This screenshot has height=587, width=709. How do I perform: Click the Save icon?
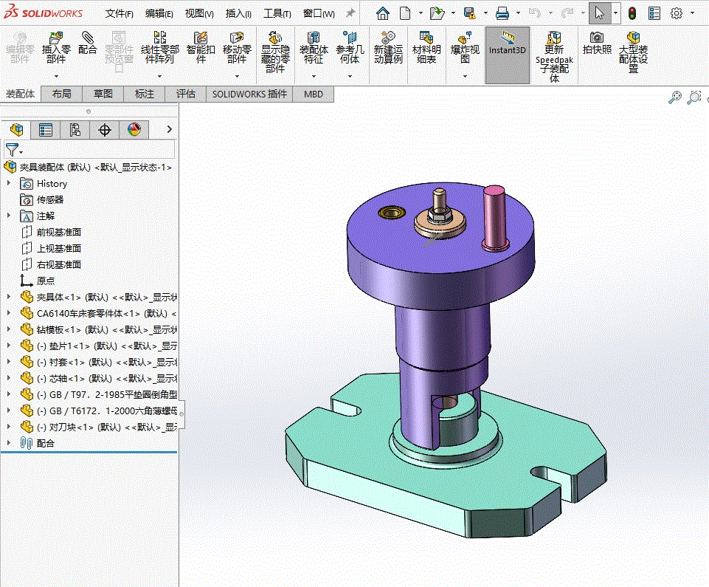click(470, 13)
